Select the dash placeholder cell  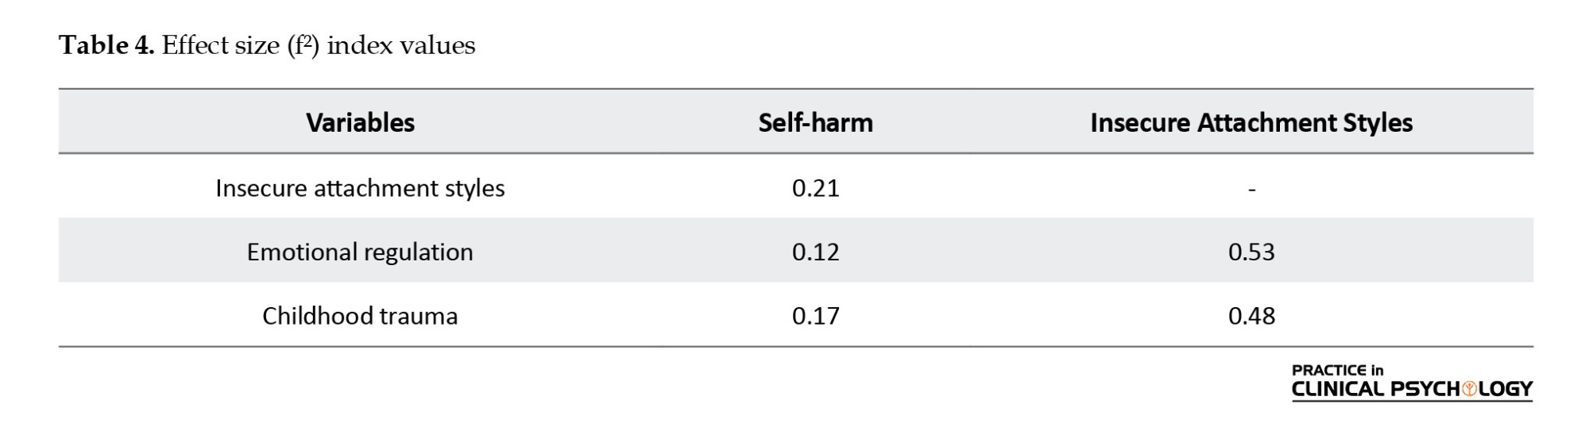click(1251, 189)
